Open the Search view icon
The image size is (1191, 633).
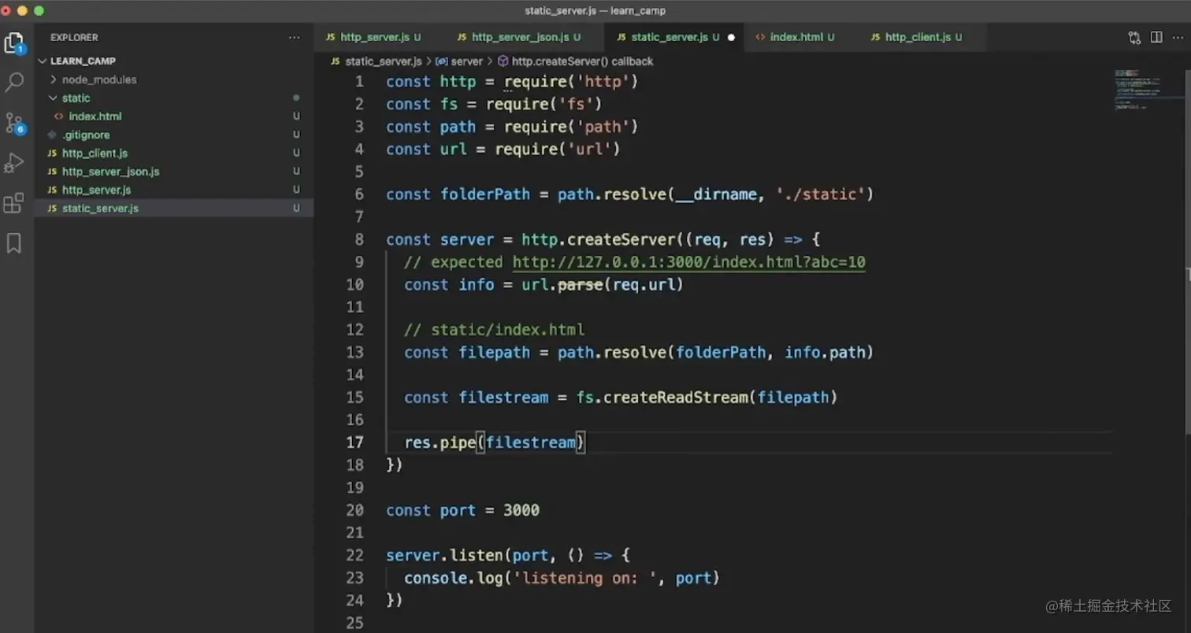tap(14, 82)
